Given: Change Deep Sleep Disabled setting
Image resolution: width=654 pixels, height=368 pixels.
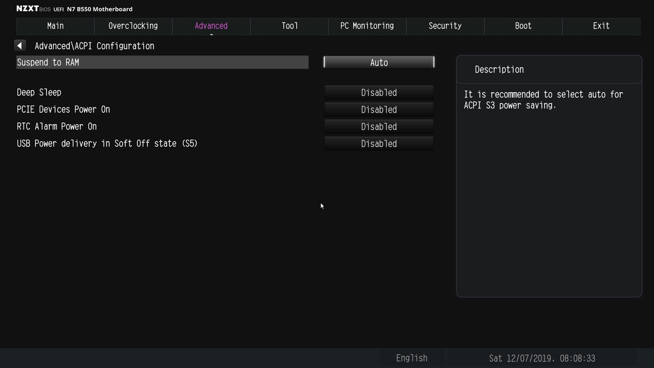Looking at the screenshot, I should (379, 93).
